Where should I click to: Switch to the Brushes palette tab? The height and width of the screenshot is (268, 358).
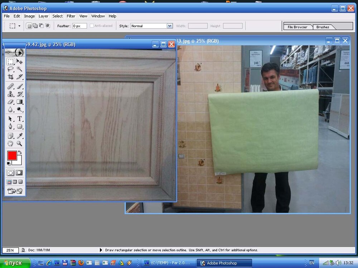pos(323,27)
